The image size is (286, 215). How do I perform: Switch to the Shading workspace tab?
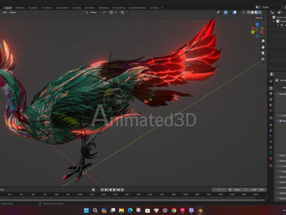pos(77,8)
